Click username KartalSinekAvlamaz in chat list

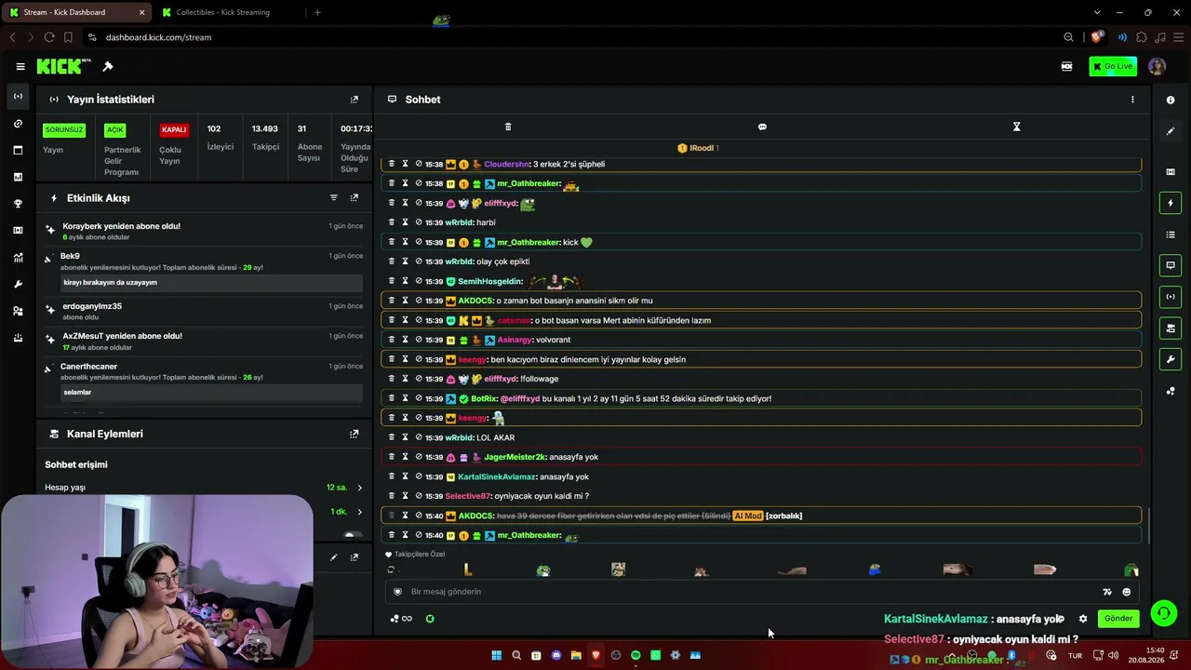tap(496, 476)
